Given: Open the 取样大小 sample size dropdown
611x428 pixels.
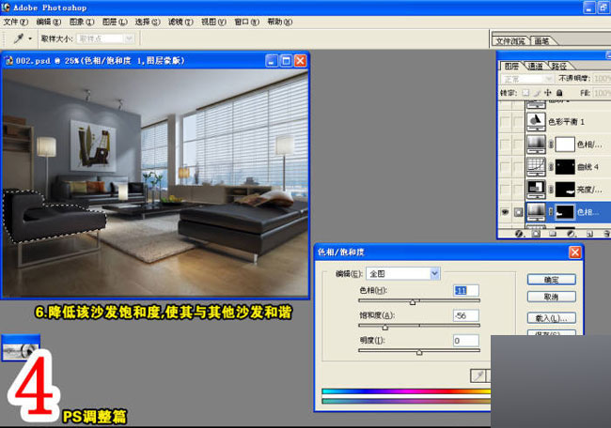Looking at the screenshot, I should click(x=105, y=38).
